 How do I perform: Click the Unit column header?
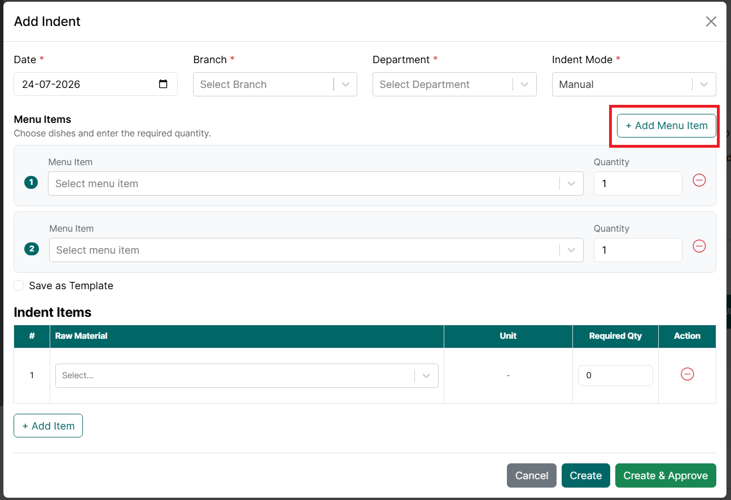508,336
